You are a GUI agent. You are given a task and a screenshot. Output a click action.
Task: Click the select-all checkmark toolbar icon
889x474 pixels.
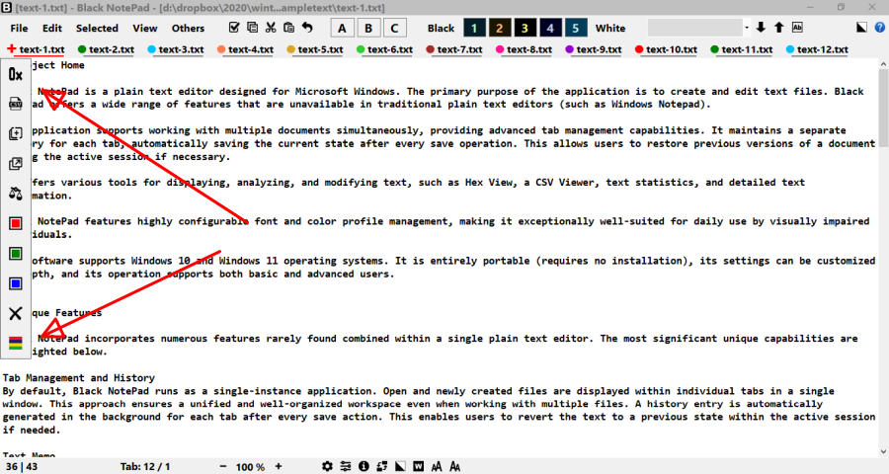[x=234, y=28]
